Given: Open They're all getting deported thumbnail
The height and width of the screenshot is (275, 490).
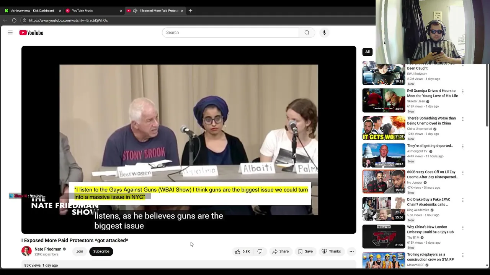Looking at the screenshot, I should [x=384, y=155].
